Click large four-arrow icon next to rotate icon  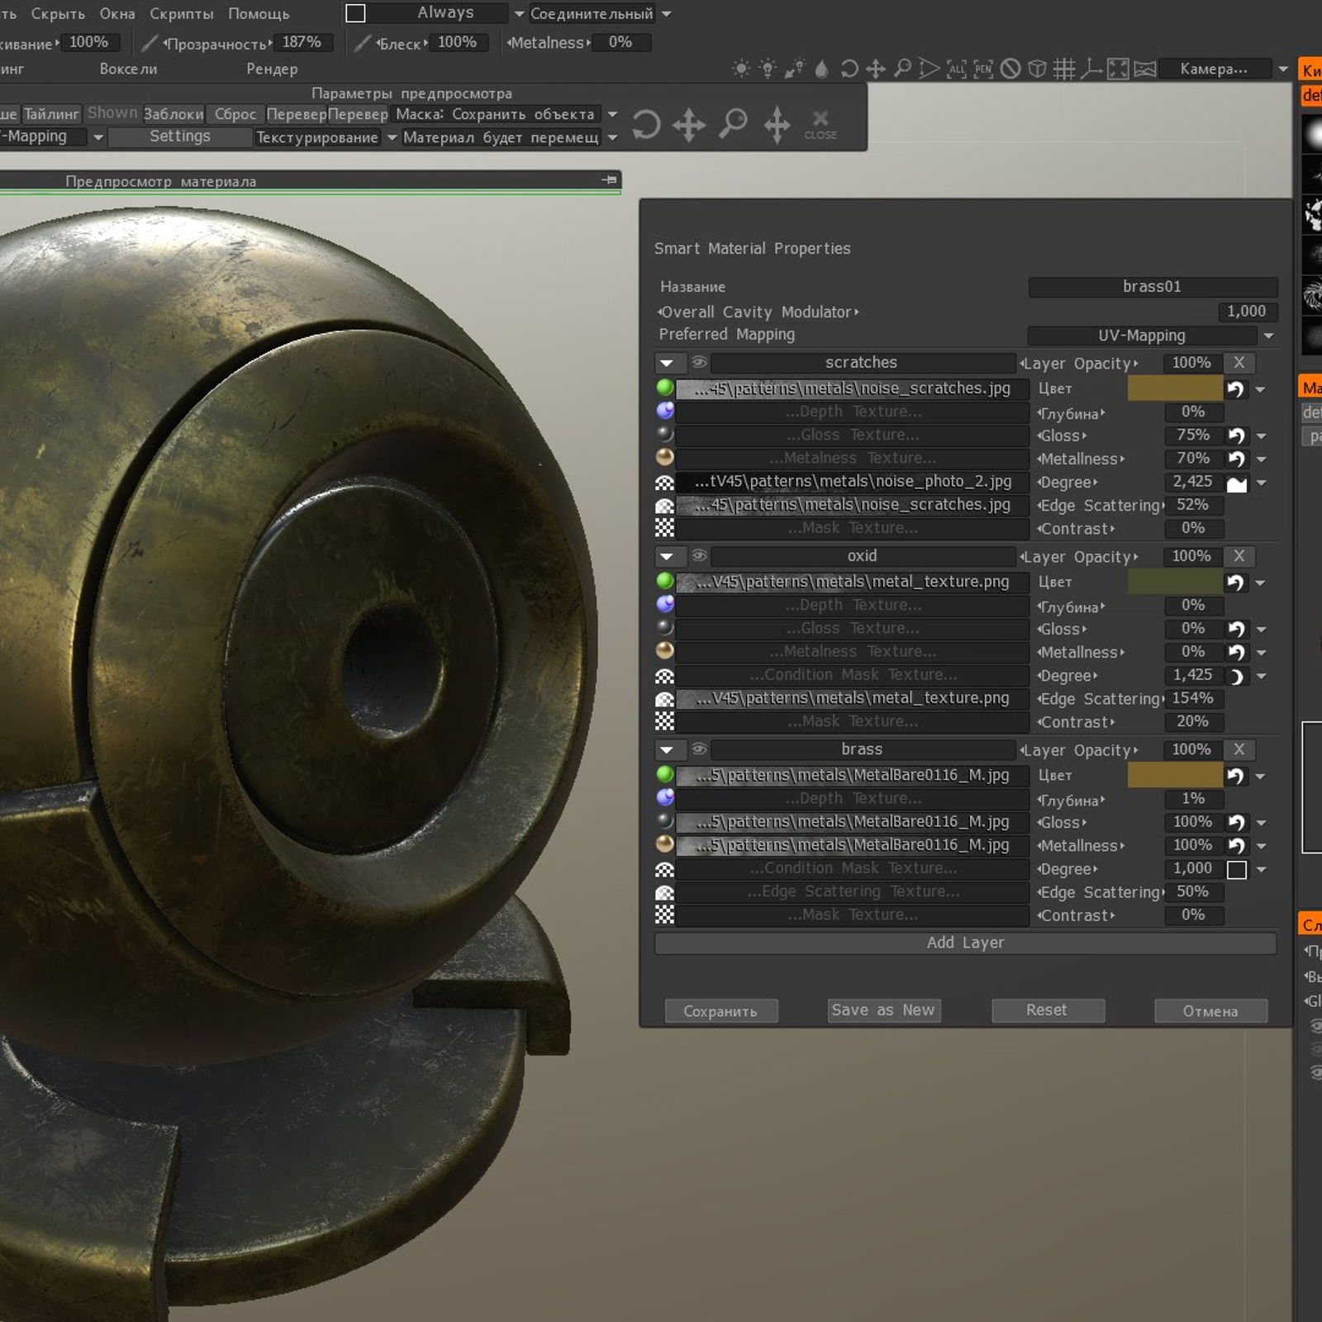coord(689,126)
